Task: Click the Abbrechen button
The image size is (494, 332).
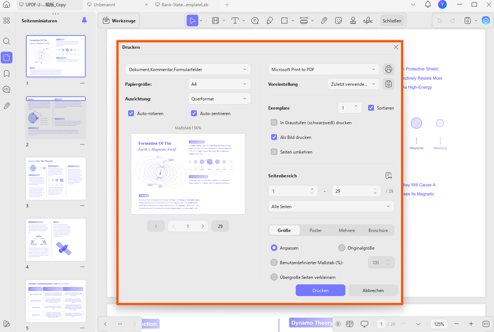Action: point(373,290)
